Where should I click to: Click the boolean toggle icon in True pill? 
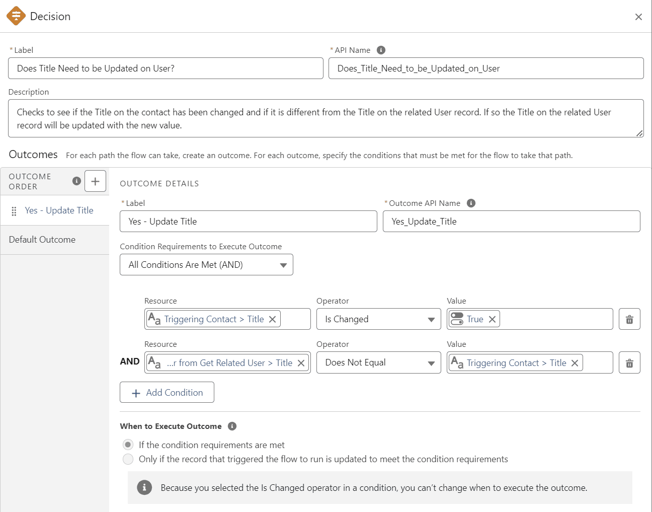point(457,319)
